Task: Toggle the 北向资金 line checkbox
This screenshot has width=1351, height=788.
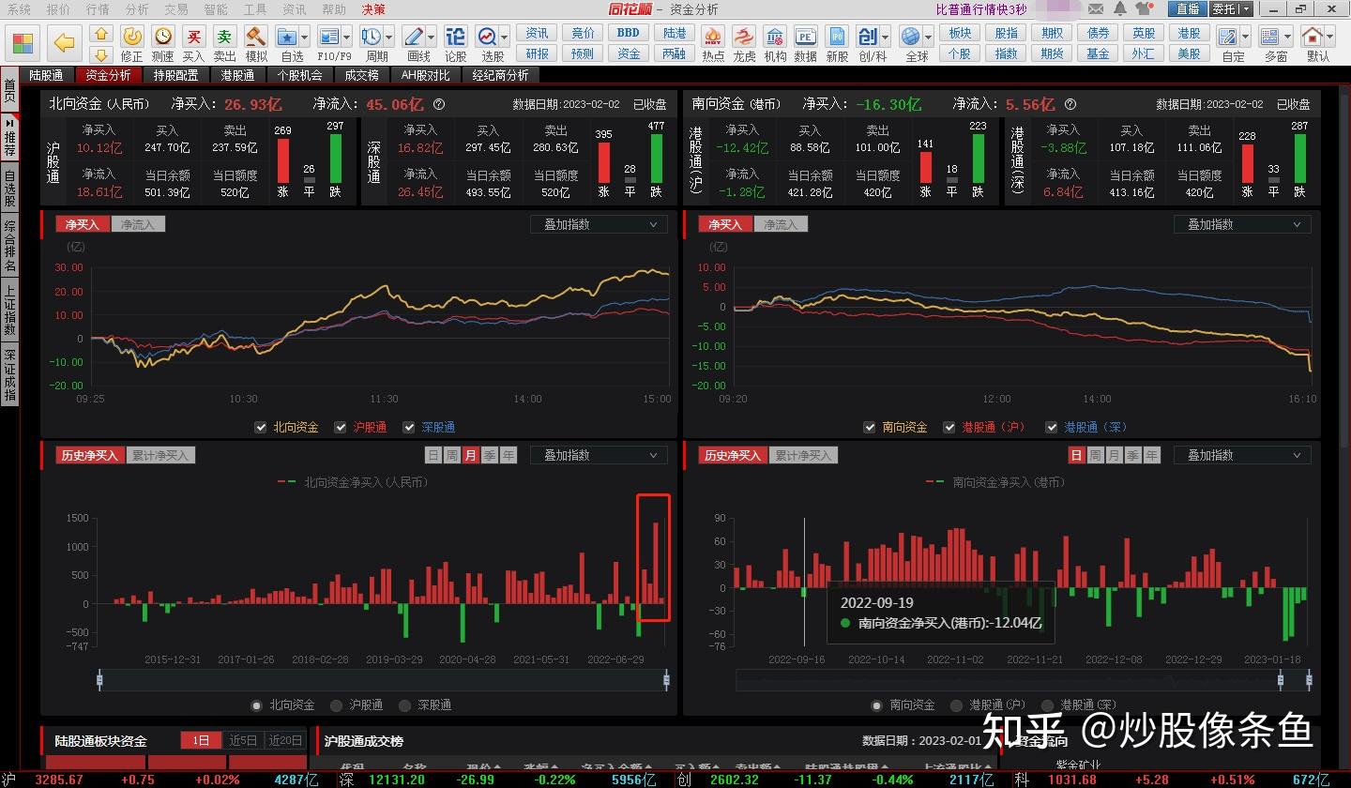Action: [x=260, y=427]
